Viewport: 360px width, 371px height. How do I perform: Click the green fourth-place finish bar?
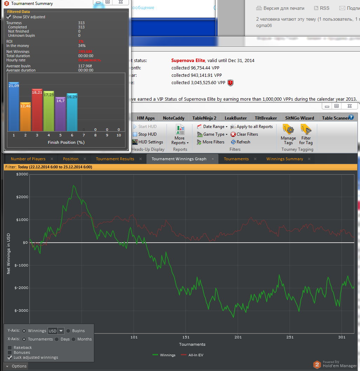(49, 111)
